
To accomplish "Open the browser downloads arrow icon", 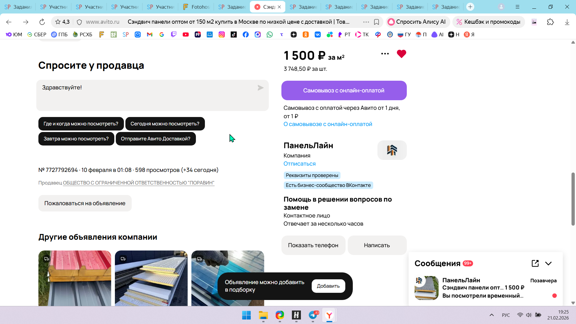I will [x=567, y=22].
